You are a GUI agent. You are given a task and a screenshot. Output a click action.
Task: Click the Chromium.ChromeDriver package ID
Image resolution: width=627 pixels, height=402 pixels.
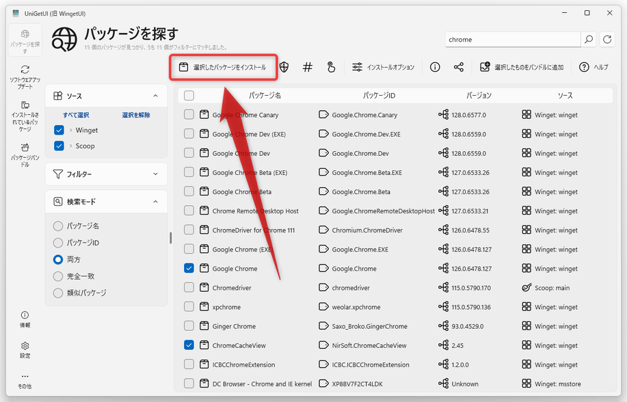click(x=367, y=230)
